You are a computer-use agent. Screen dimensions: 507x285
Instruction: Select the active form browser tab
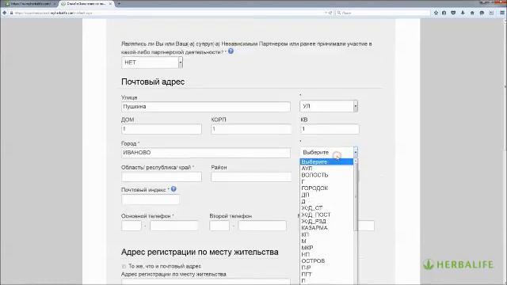coord(86,3)
